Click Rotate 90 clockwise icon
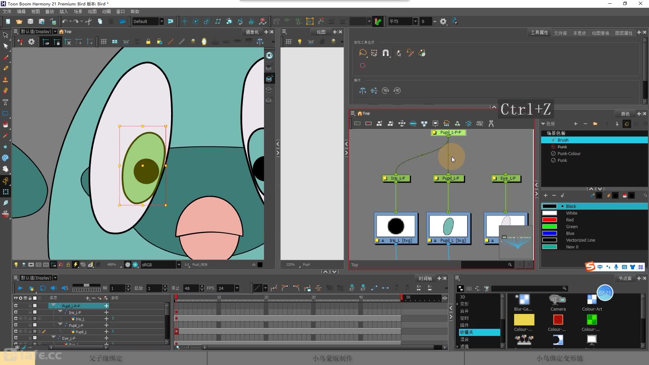This screenshot has width=649, height=365. pyautogui.click(x=385, y=91)
